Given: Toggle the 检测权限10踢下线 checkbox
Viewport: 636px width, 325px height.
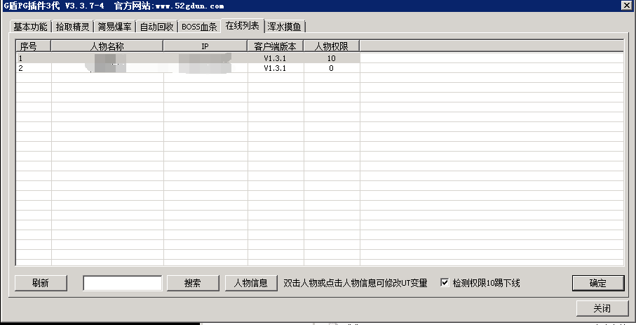Looking at the screenshot, I should [x=445, y=283].
